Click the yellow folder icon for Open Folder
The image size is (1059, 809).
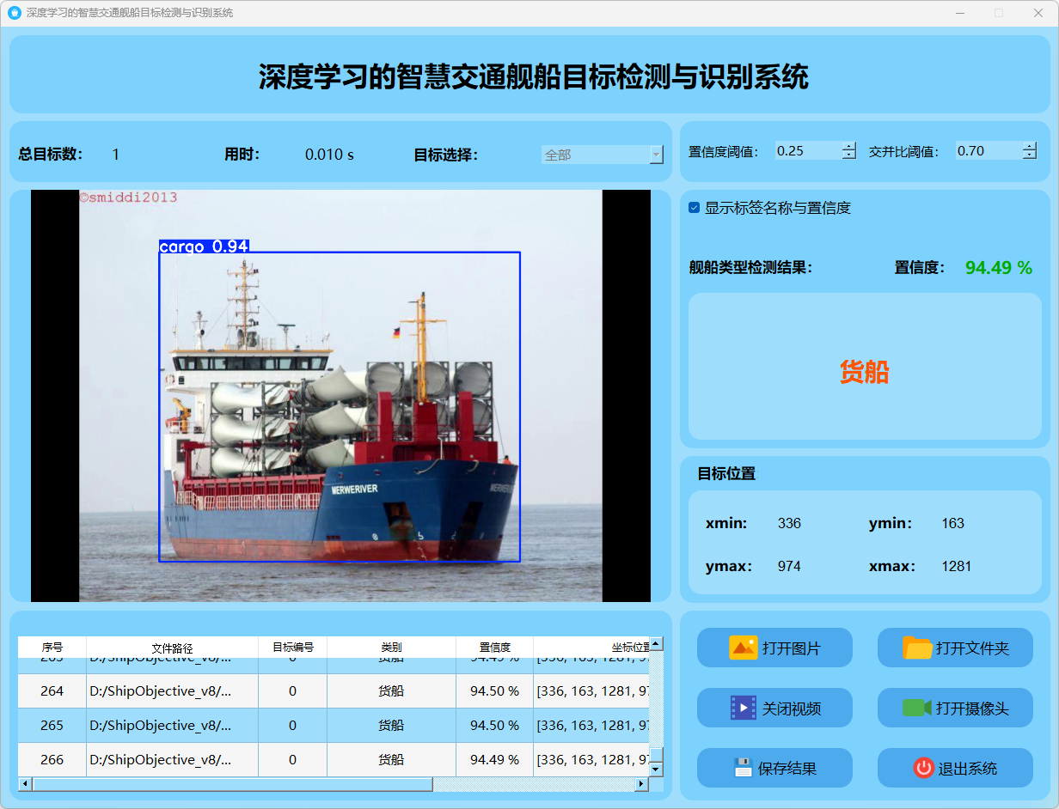(x=917, y=648)
